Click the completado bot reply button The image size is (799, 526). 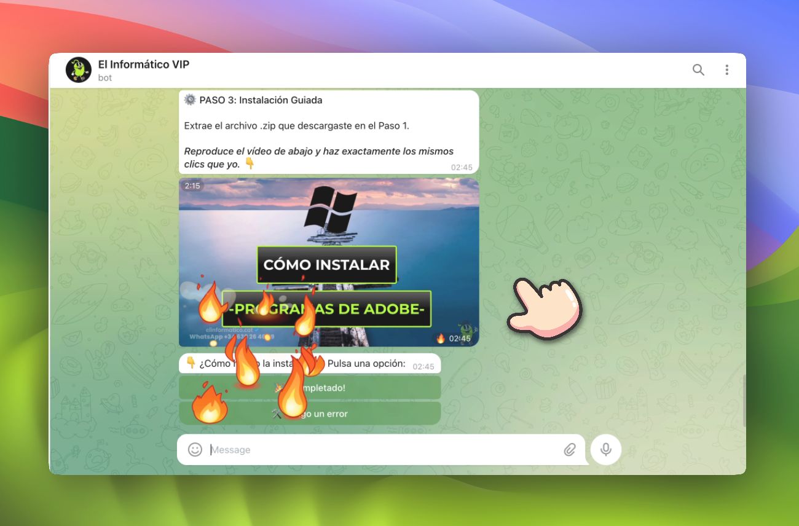(x=310, y=388)
